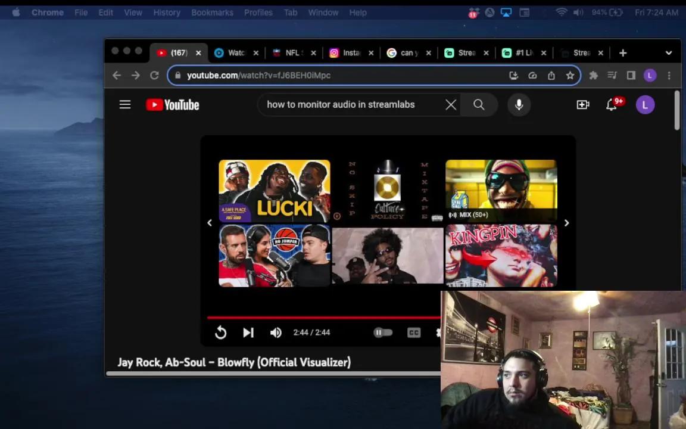Reload the YouTube page
The image size is (686, 429).
(x=154, y=75)
